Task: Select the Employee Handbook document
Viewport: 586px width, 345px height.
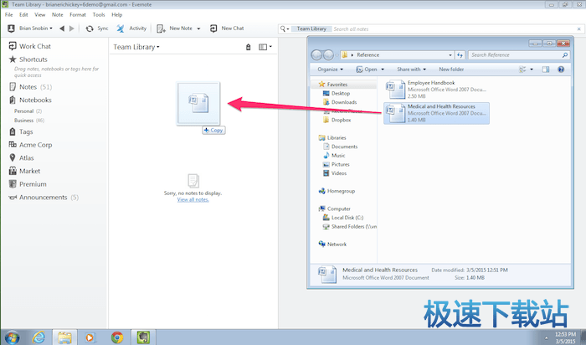Action: click(x=436, y=90)
